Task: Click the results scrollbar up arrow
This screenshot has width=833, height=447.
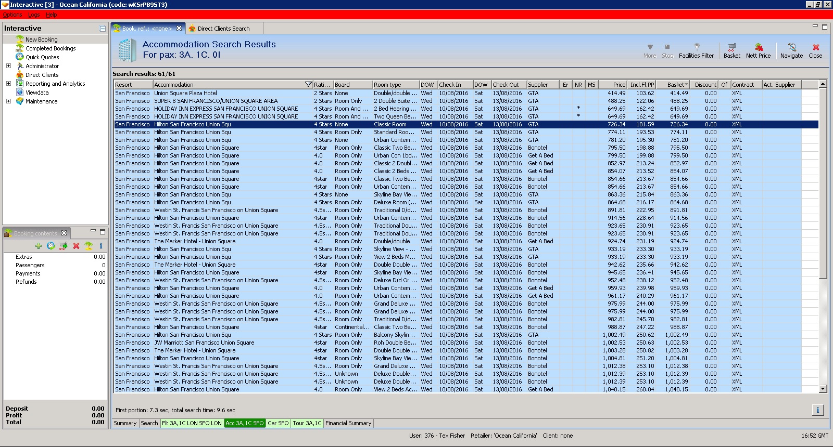Action: click(823, 84)
